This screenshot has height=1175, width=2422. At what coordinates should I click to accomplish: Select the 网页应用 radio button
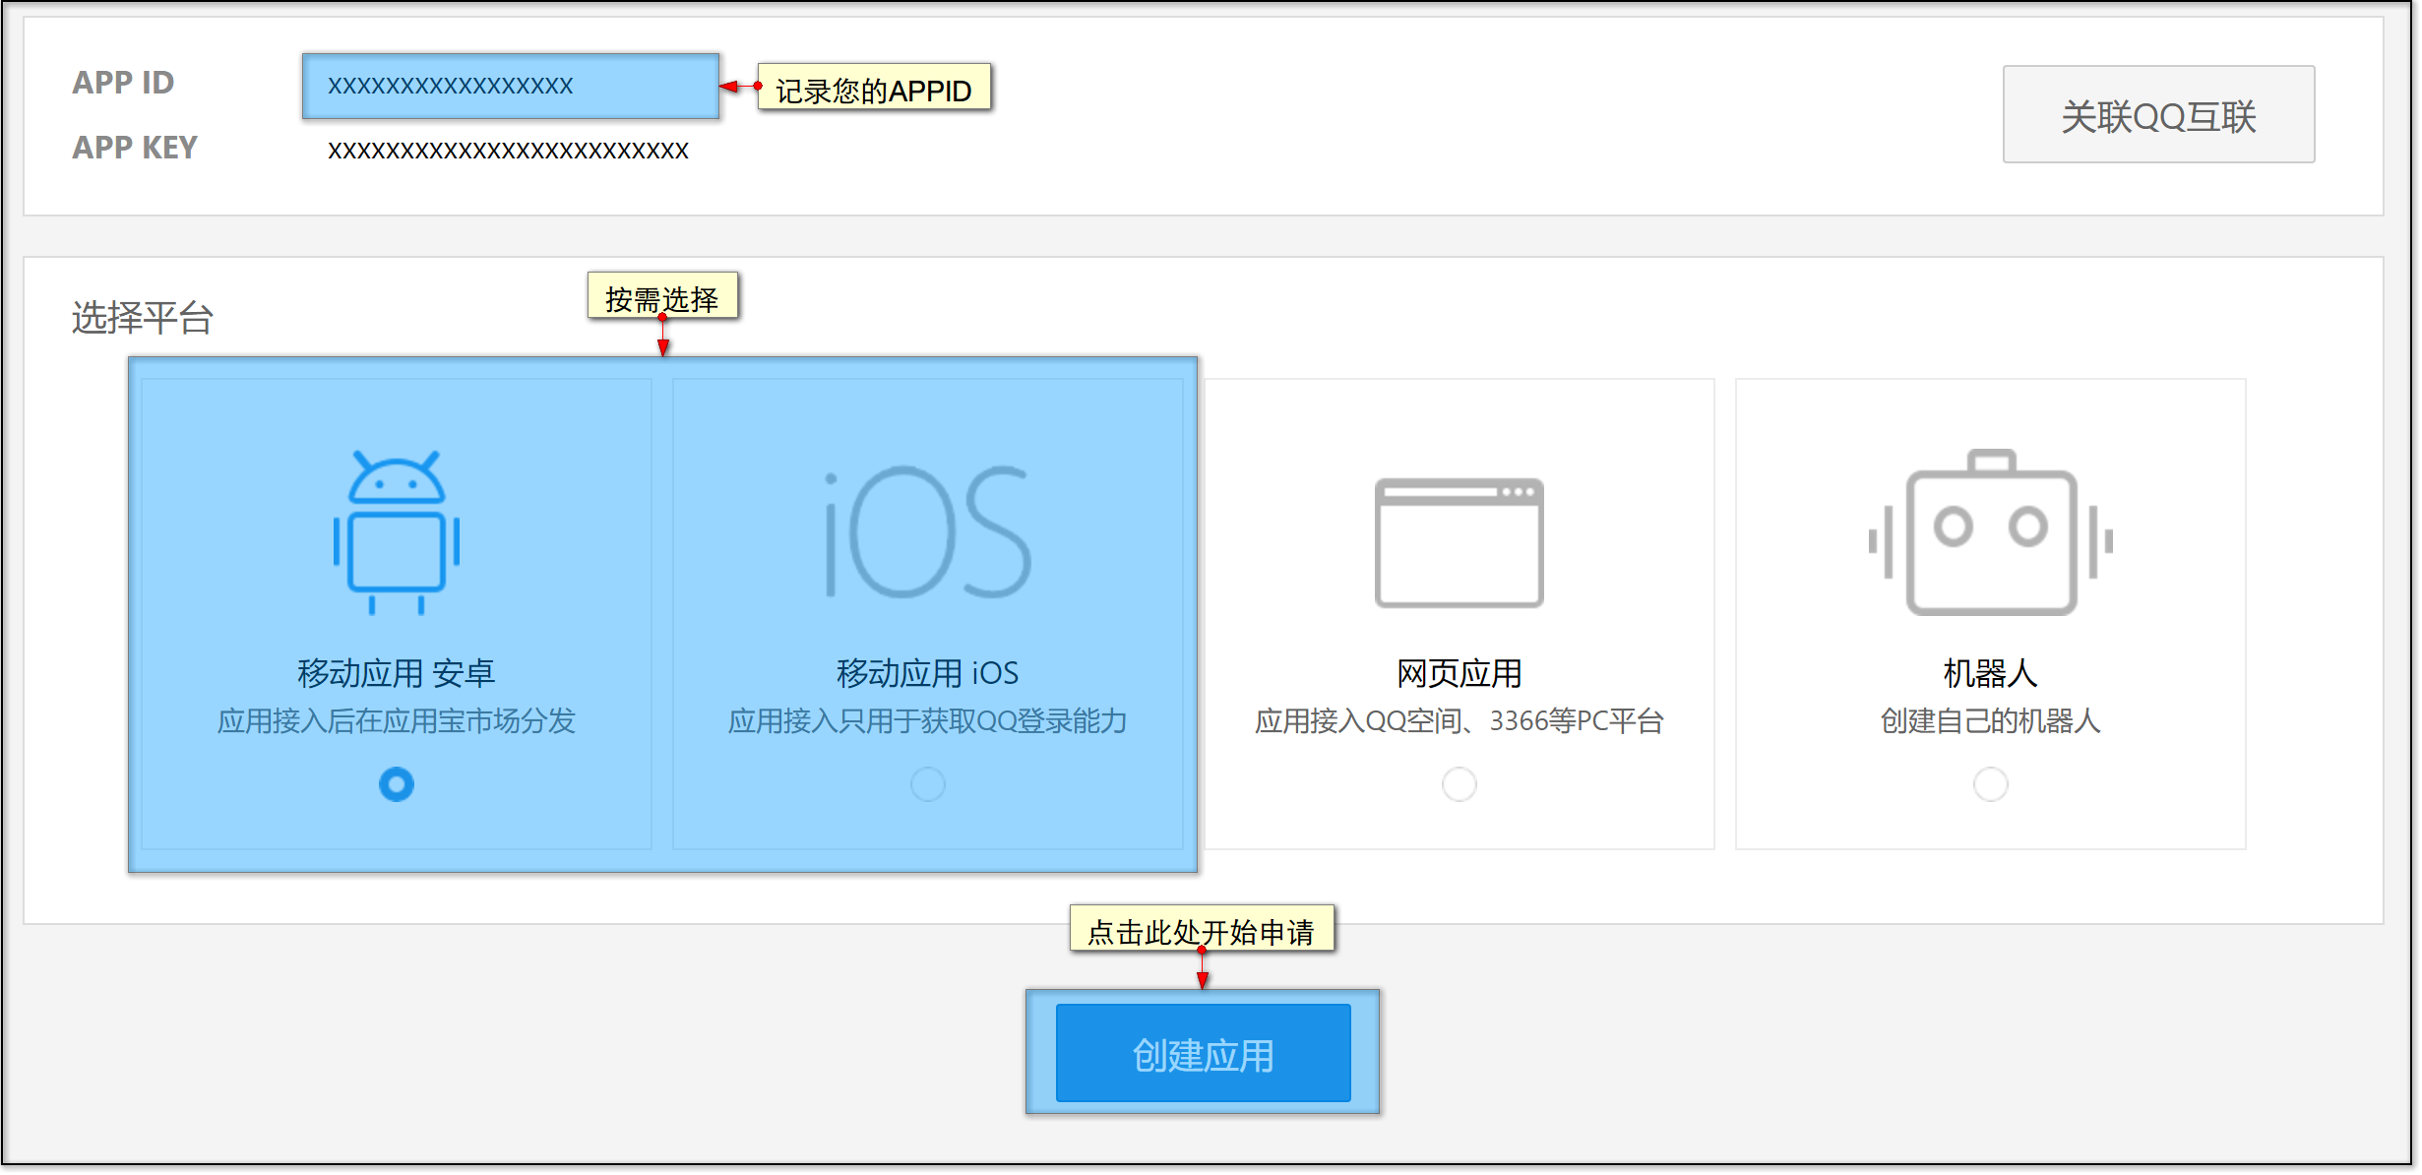[x=1459, y=784]
